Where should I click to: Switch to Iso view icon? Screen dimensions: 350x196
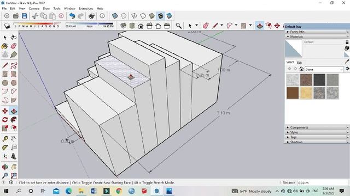coord(123,26)
